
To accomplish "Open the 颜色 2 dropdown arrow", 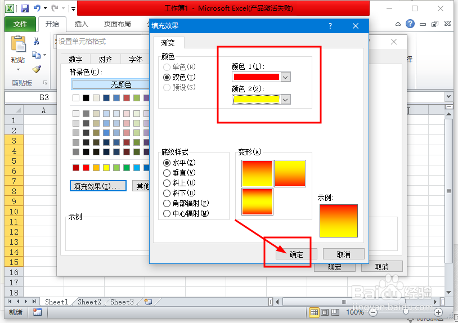I will tap(286, 100).
